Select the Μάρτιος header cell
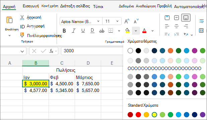Image resolution: width=207 pixels, height=120 pixels. pos(88,77)
